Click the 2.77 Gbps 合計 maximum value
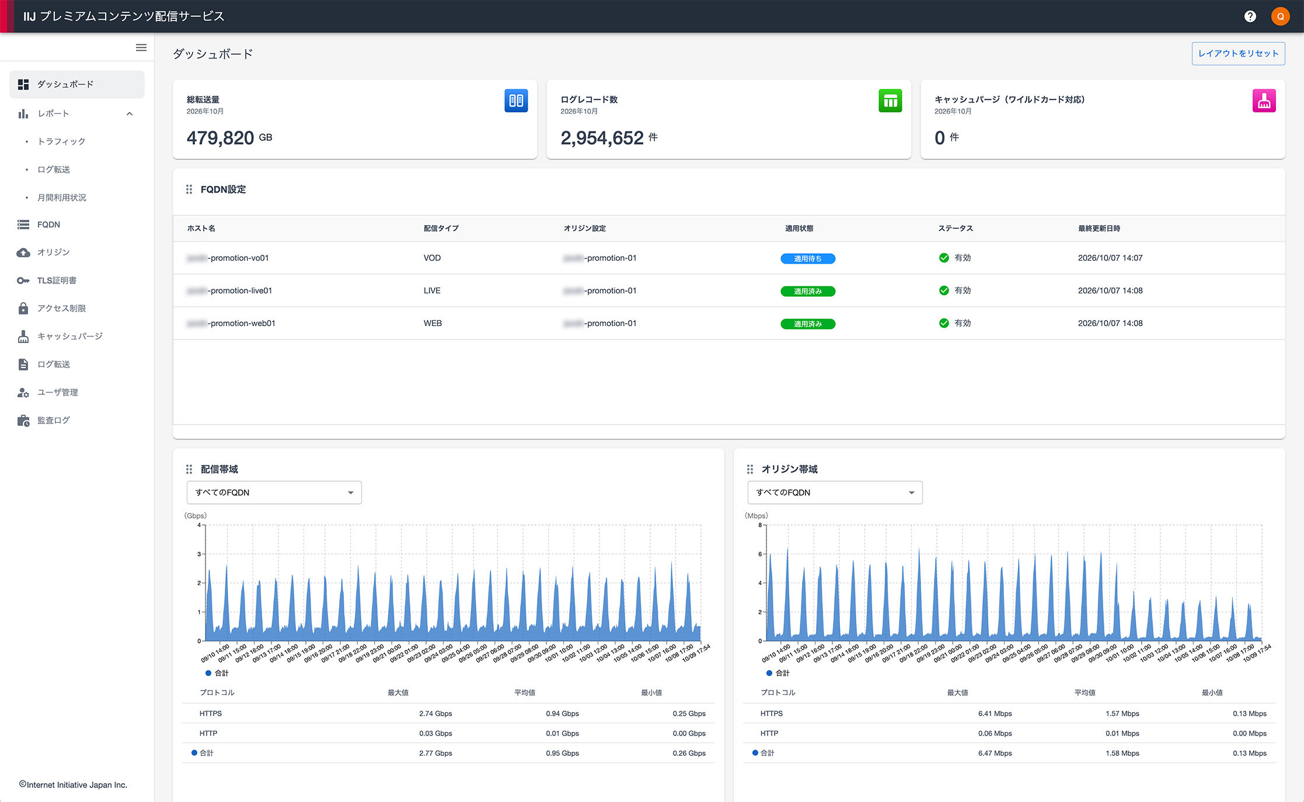This screenshot has width=1304, height=802. click(435, 753)
